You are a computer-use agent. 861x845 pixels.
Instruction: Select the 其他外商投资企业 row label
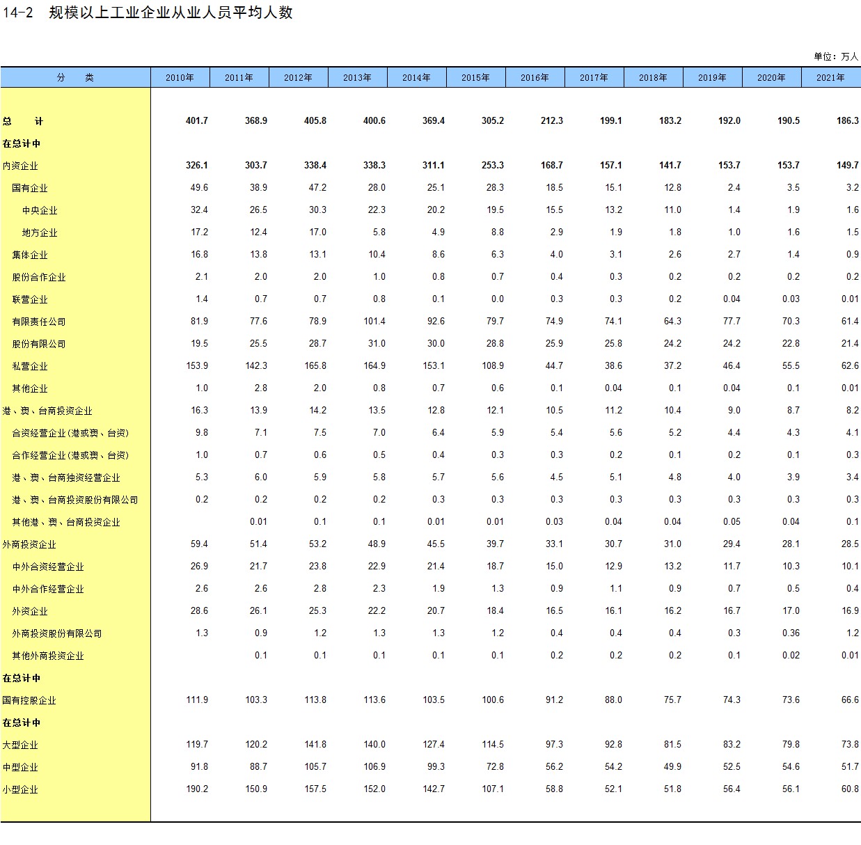(48, 656)
